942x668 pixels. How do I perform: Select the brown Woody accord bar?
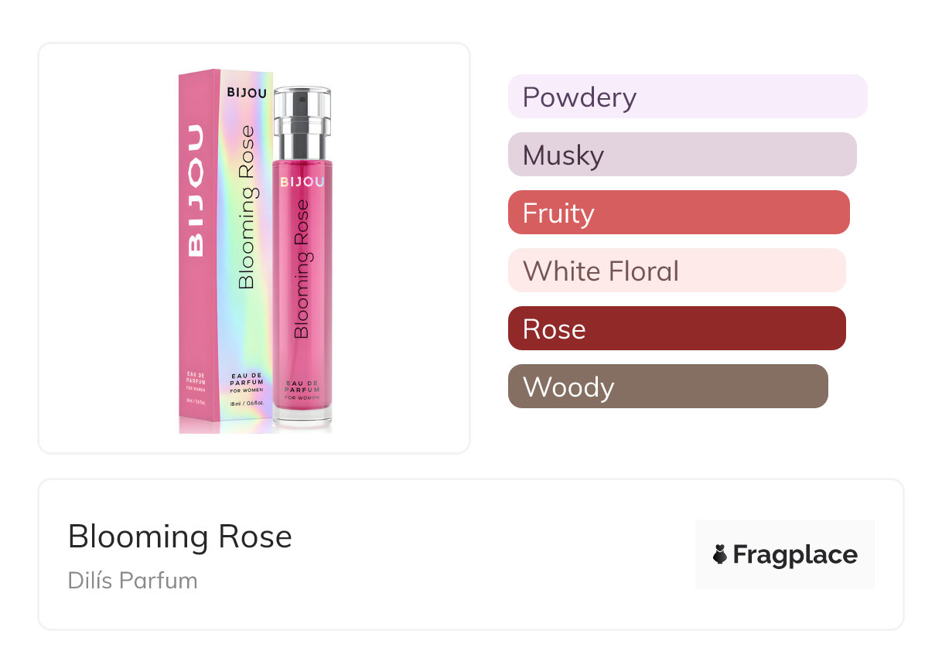pos(667,387)
